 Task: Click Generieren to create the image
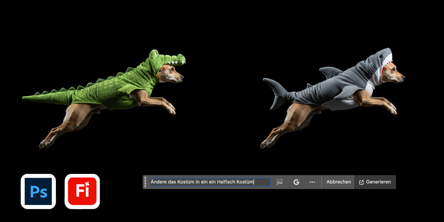point(375,182)
